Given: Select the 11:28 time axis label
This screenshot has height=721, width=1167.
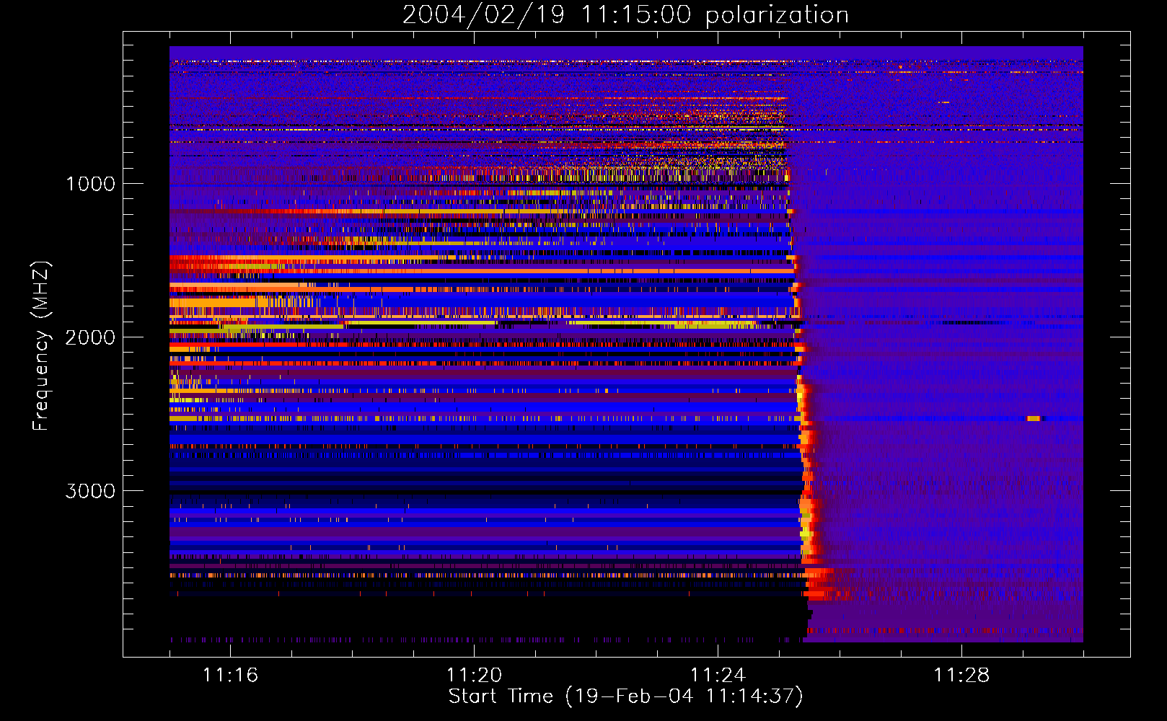Looking at the screenshot, I should (x=961, y=676).
